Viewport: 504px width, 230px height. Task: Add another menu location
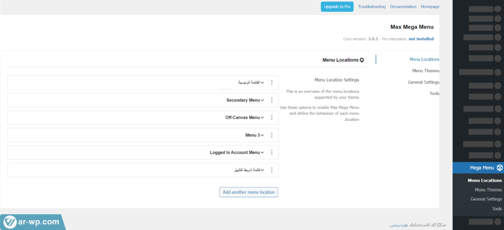click(249, 192)
